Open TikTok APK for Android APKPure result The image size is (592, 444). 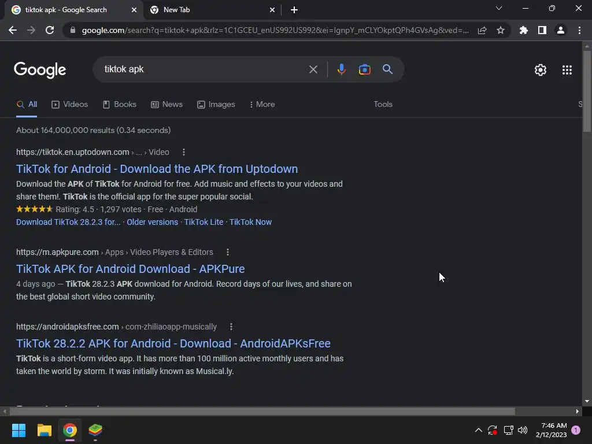[x=130, y=269]
